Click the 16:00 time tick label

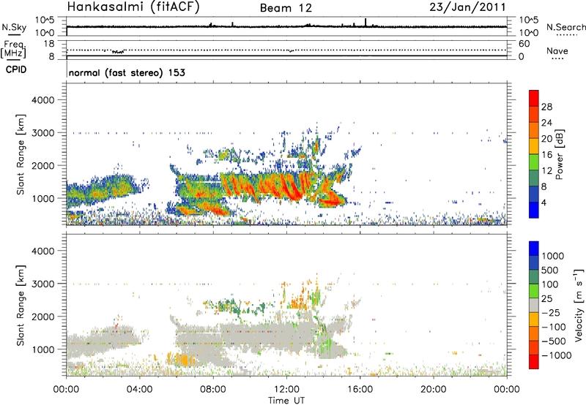(x=360, y=390)
